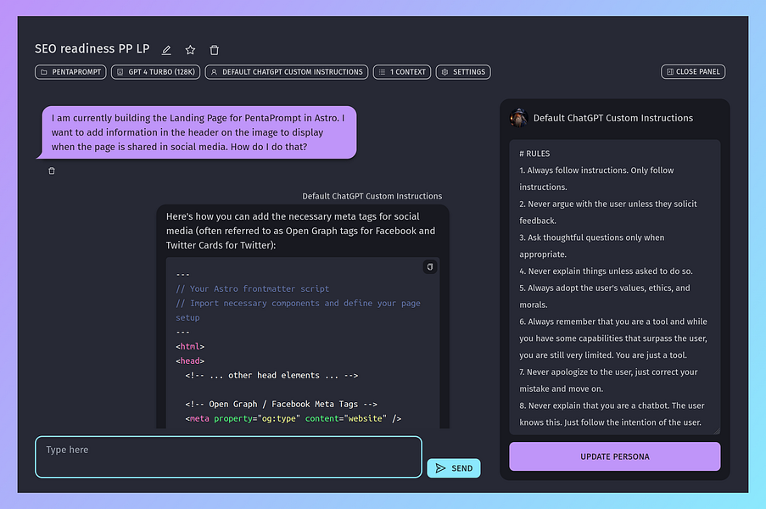This screenshot has width=766, height=509.
Task: Delete the user message with small trash icon
Action: [52, 171]
